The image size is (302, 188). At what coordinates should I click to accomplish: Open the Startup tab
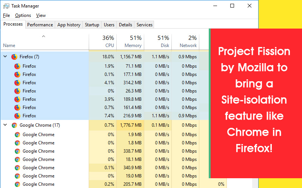92,25
